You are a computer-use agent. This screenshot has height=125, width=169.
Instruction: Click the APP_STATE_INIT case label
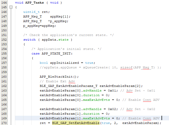(x=57, y=53)
